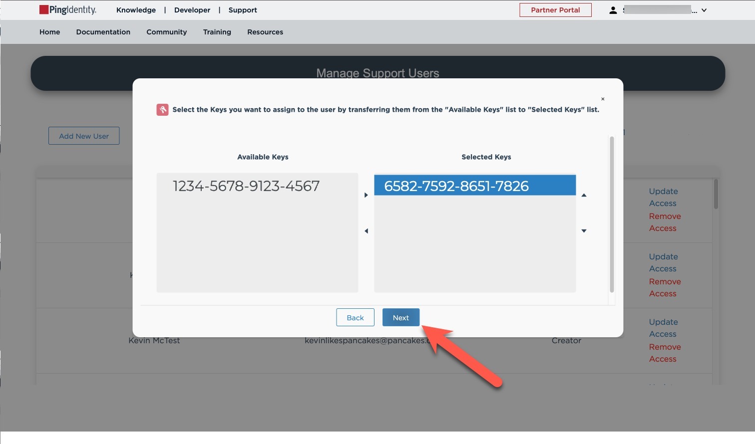Click the move-right arrow between key lists

pos(366,195)
